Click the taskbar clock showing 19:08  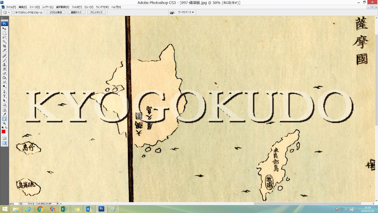368,209
